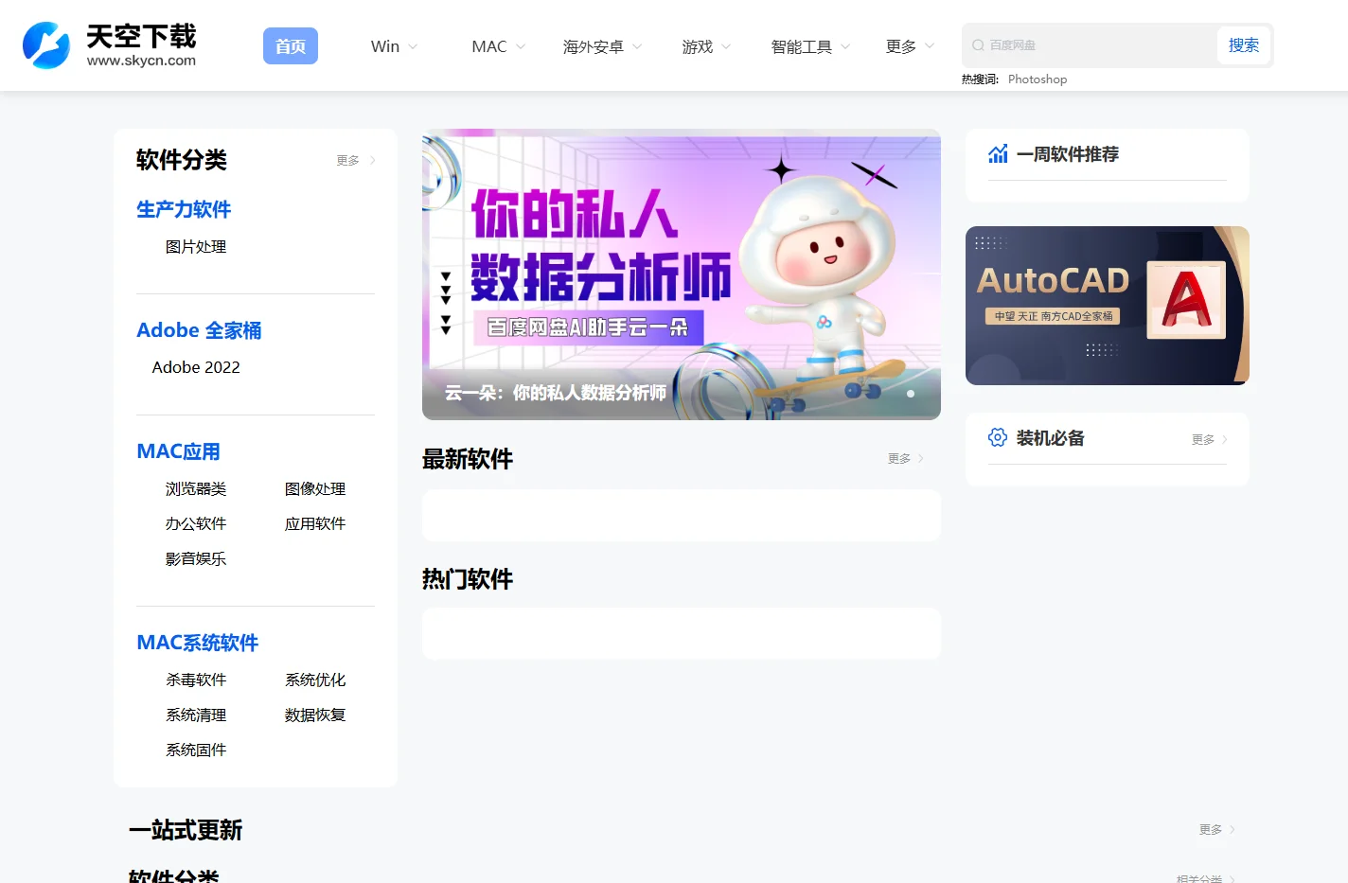Select 数据恢复 category
The image size is (1348, 883).
coord(315,715)
